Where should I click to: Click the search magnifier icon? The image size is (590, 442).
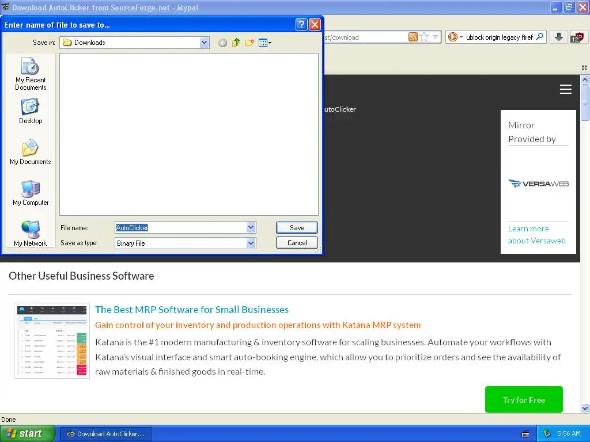point(539,37)
